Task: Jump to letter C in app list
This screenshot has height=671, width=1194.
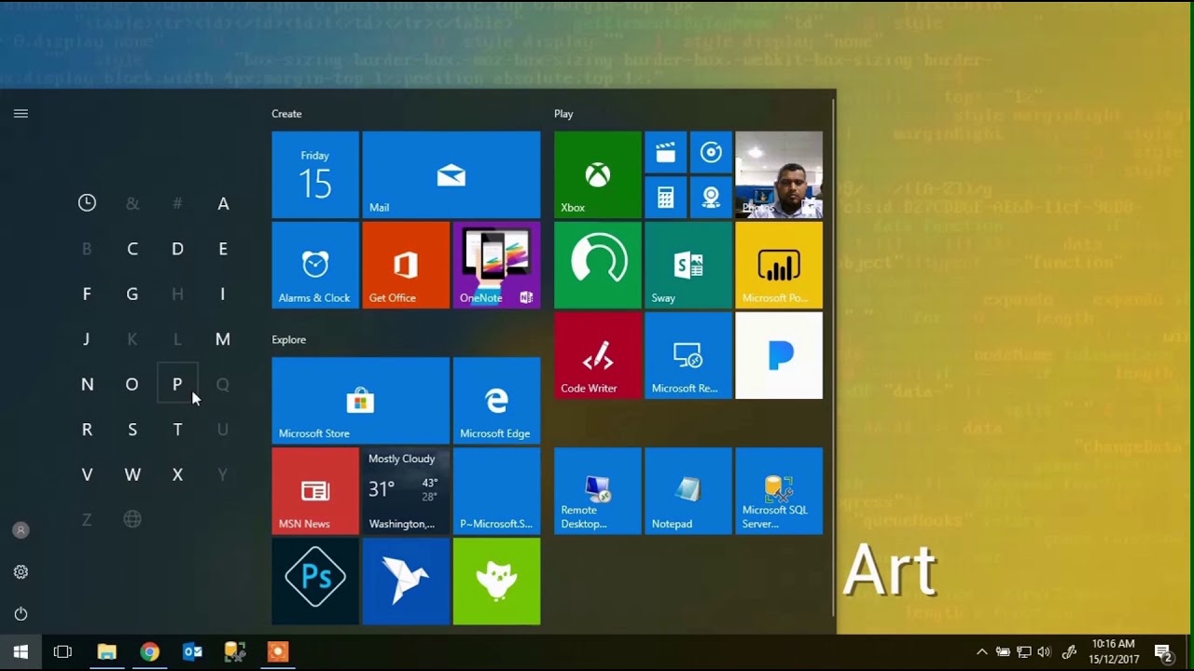Action: point(132,249)
